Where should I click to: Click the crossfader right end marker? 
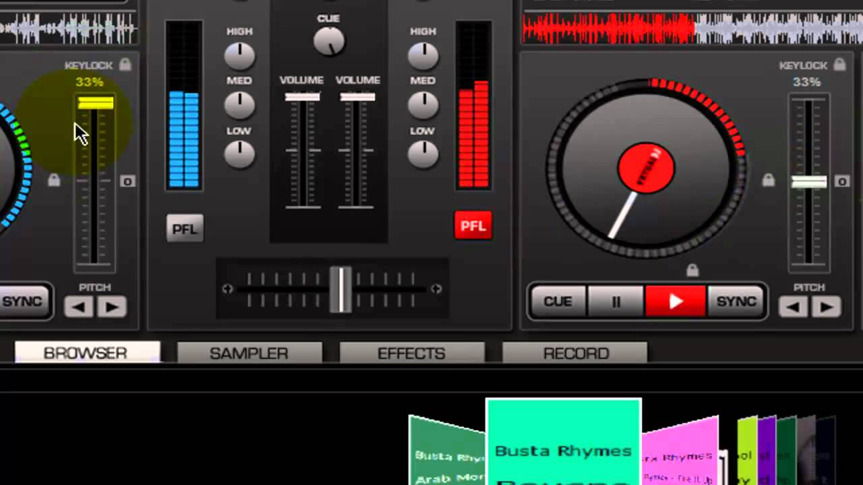tap(436, 289)
